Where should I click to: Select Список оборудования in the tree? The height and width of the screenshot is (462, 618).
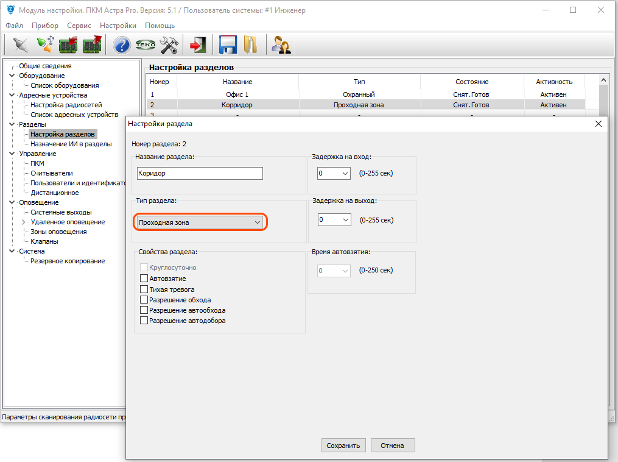[x=65, y=85]
